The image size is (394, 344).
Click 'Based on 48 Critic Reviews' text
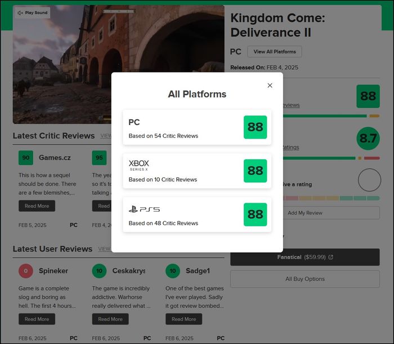(x=163, y=224)
